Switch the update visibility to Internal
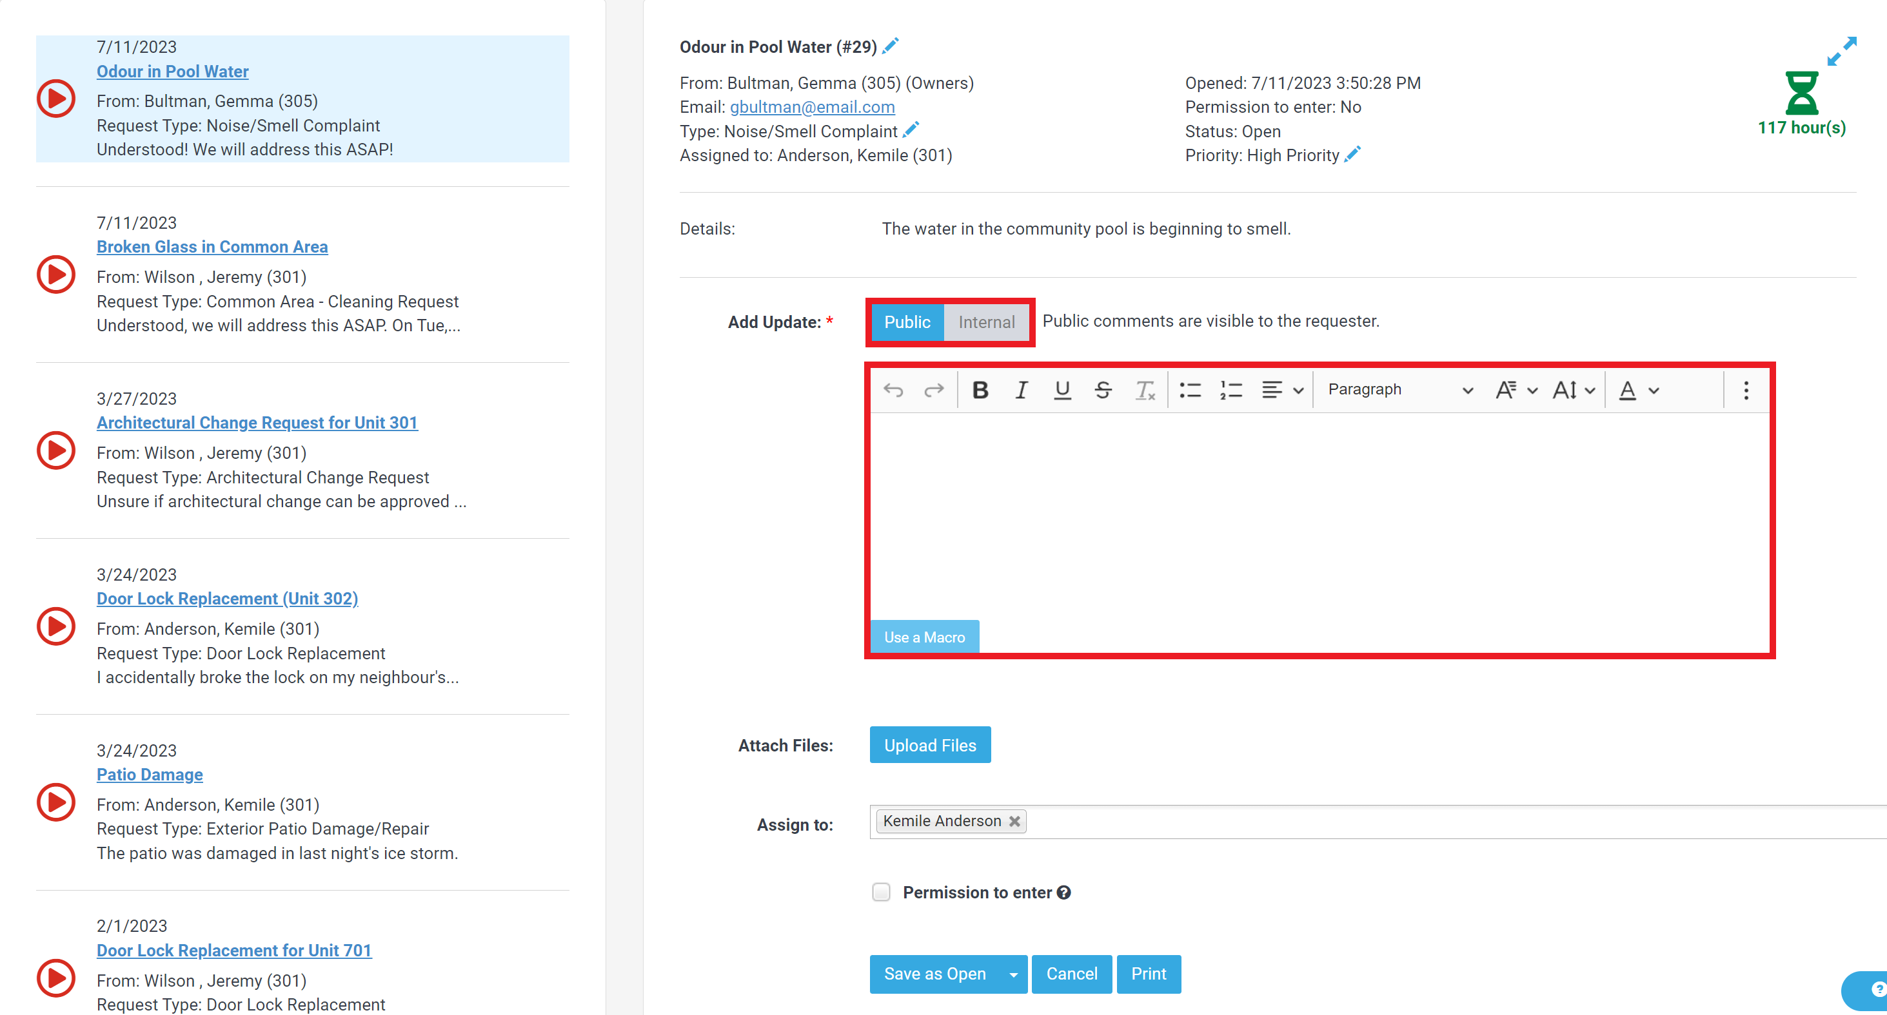This screenshot has height=1015, width=1887. pos(987,322)
